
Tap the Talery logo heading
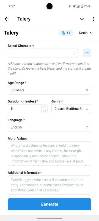[11, 33]
